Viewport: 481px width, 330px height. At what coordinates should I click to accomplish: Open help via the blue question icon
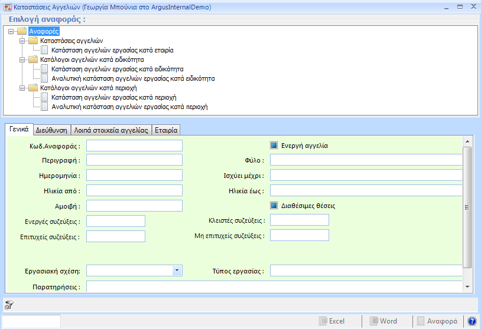tap(472, 321)
